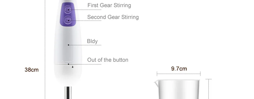Click the "Second Gear Stirring" label
The height and width of the screenshot is (99, 254).
[x=113, y=17]
